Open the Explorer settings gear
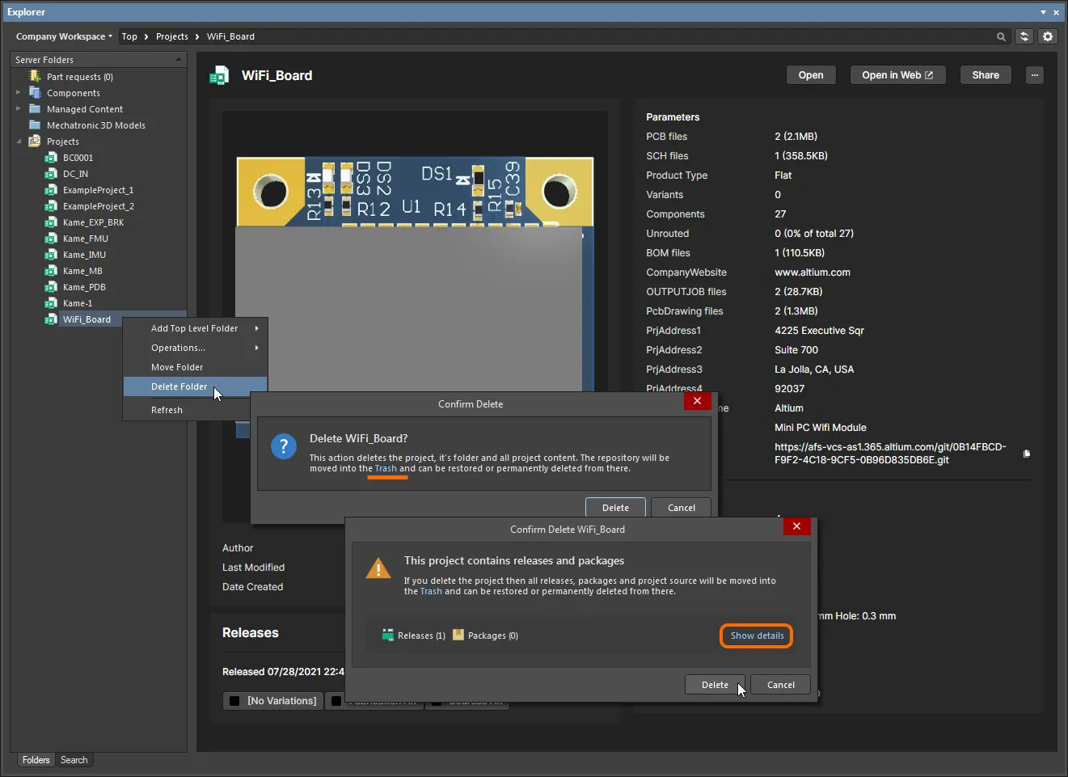This screenshot has height=777, width=1068. [1048, 36]
